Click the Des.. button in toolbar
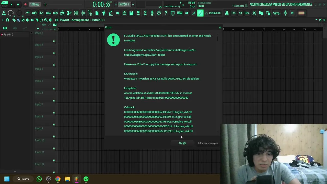 (247, 13)
